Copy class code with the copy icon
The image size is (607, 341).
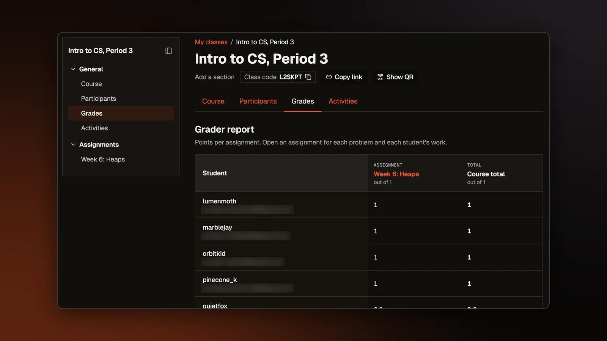point(308,77)
